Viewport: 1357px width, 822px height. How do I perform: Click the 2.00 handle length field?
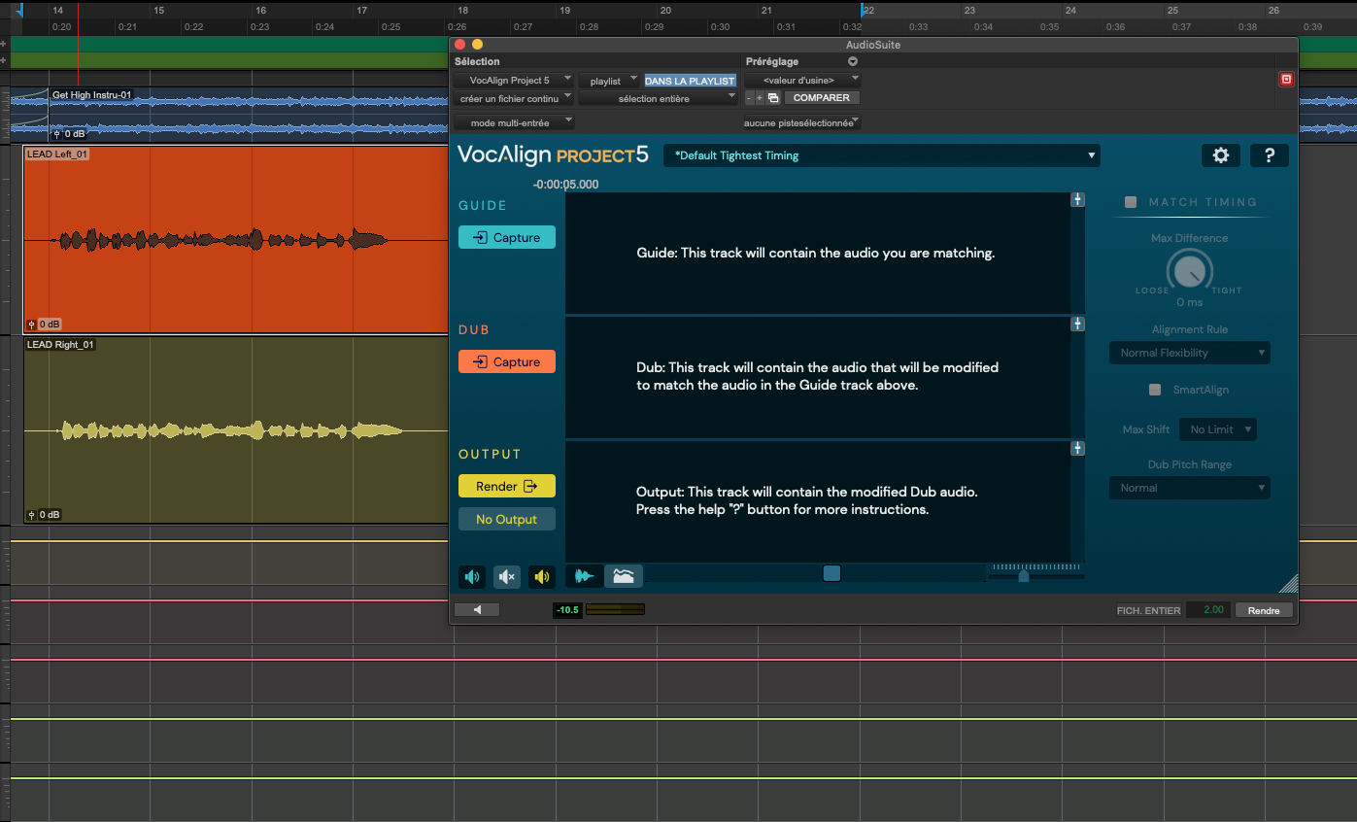click(x=1208, y=610)
